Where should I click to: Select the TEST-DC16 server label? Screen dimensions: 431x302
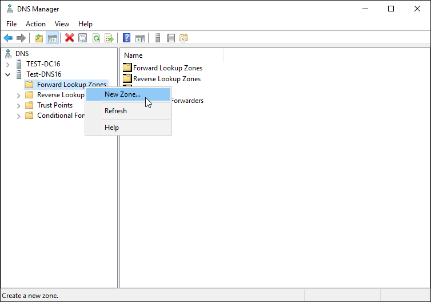click(43, 64)
